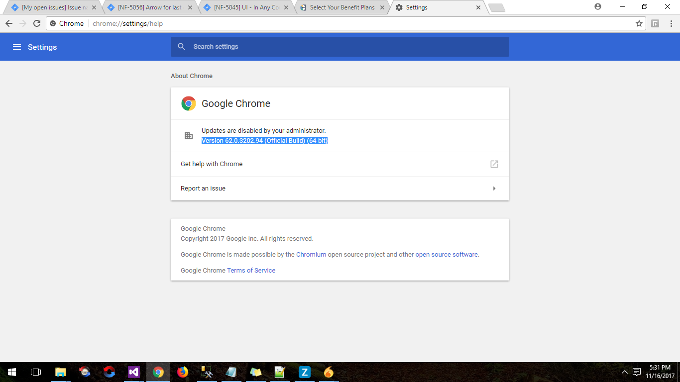Open the Settings hamburger menu
This screenshot has width=680, height=382.
(17, 47)
